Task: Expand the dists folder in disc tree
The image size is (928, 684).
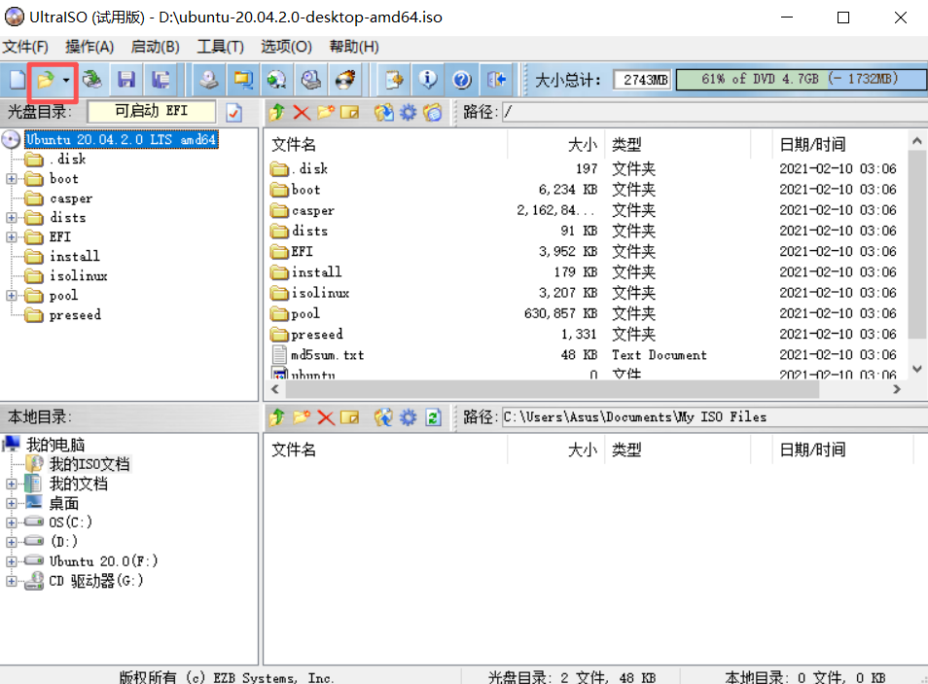Action: (12, 217)
